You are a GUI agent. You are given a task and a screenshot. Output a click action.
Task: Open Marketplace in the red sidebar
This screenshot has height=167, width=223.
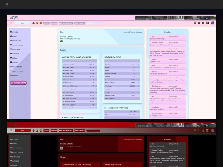pos(17,153)
